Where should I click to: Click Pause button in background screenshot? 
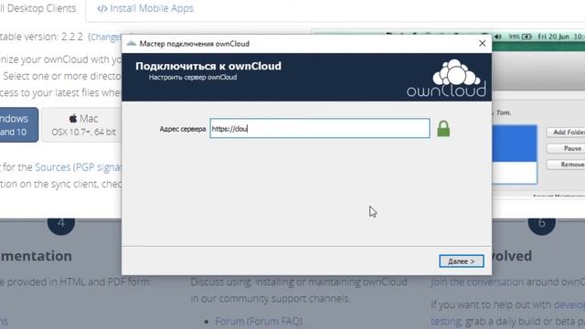point(566,148)
